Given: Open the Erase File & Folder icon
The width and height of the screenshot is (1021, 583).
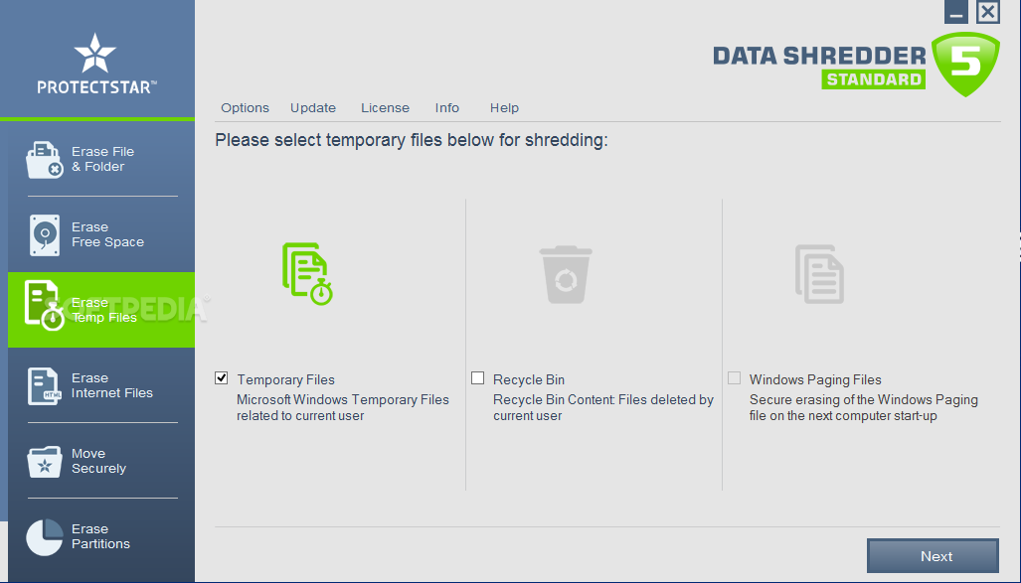Looking at the screenshot, I should click(x=45, y=160).
